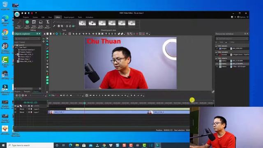263x148 pixels.
Task: Select the add image tool
Action: click(47, 77)
